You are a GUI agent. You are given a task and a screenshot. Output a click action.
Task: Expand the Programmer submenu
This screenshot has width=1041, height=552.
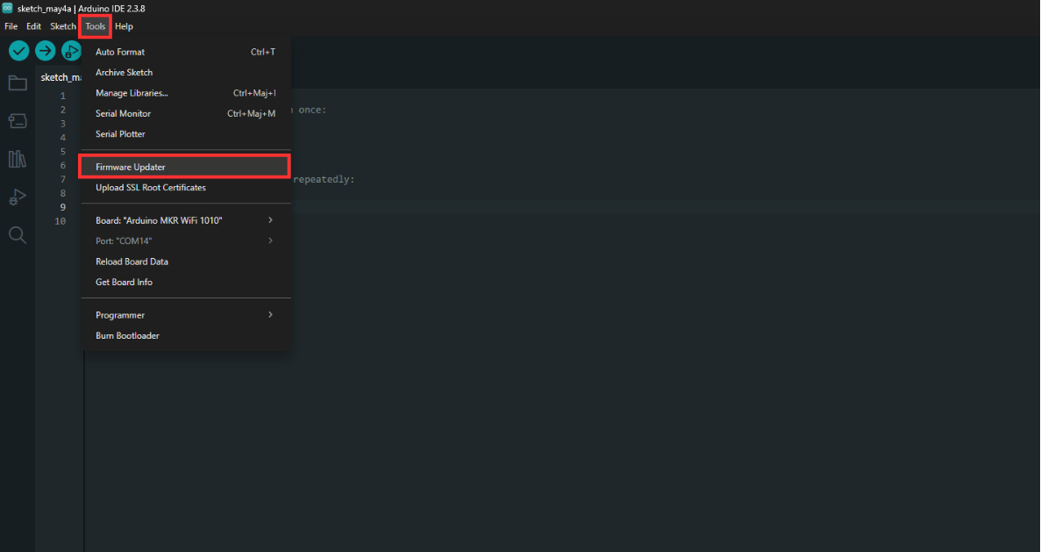point(186,316)
